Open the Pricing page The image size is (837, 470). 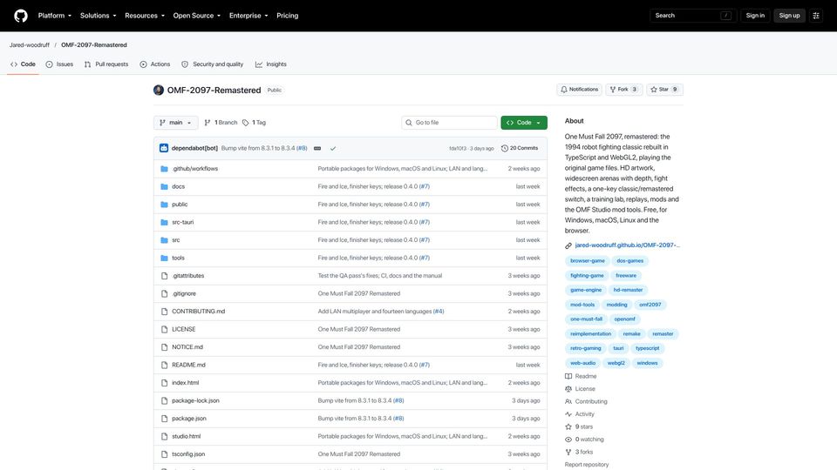(x=287, y=16)
